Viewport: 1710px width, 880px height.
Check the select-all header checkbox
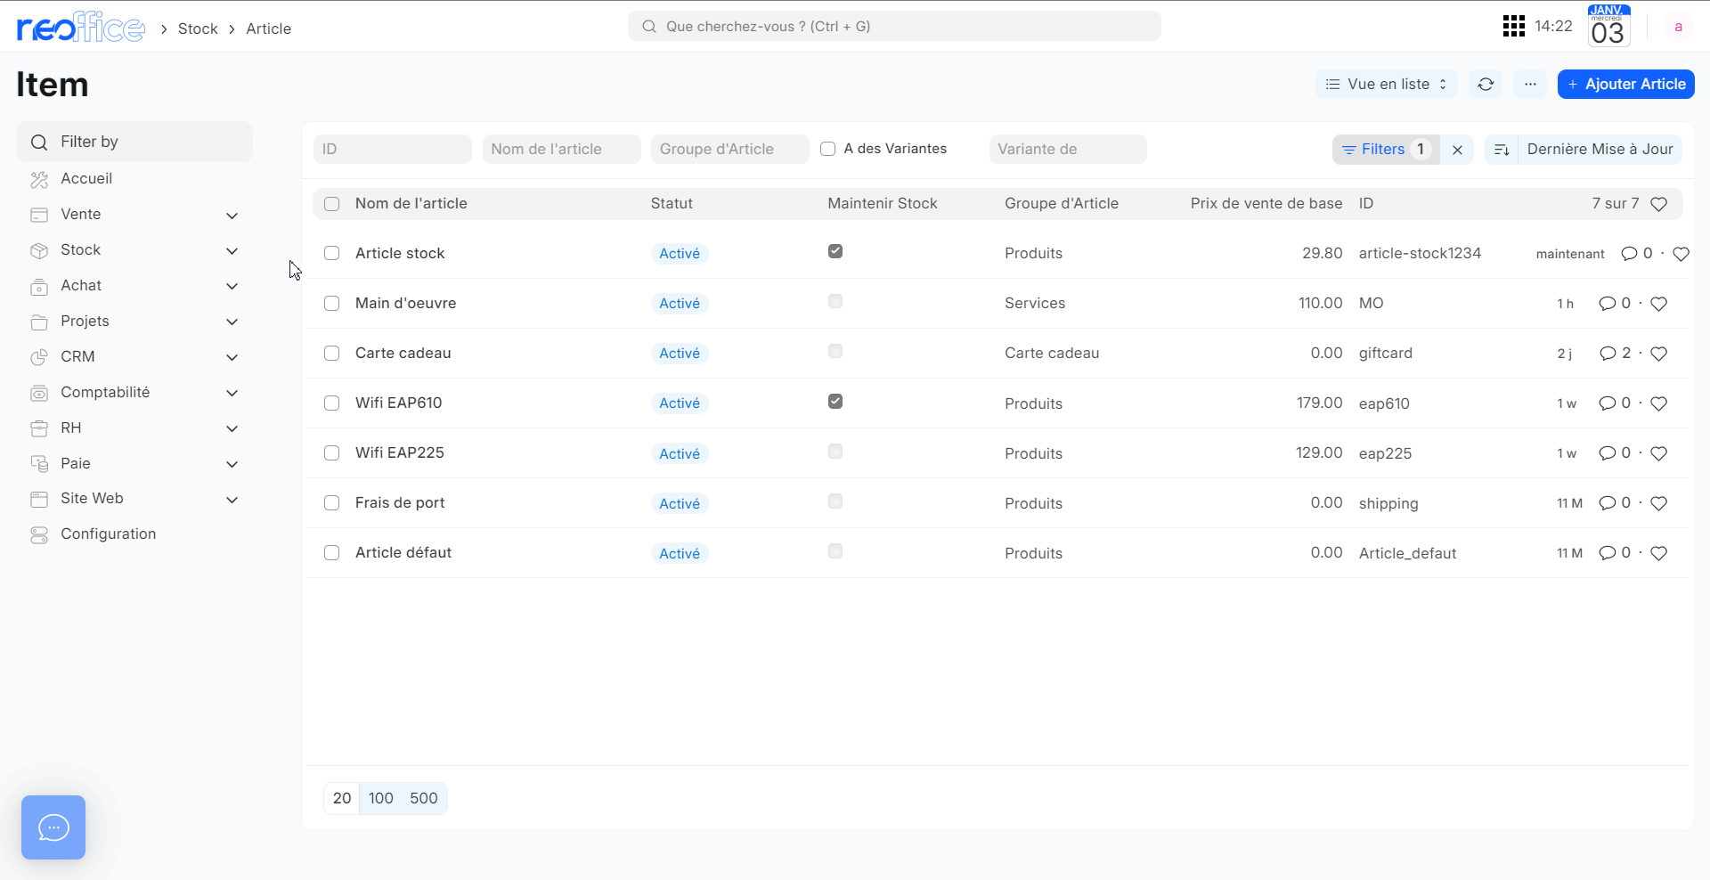(332, 204)
